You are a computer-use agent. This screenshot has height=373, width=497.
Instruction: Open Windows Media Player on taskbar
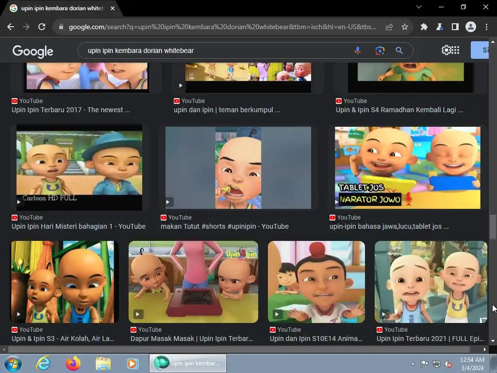pos(133,363)
